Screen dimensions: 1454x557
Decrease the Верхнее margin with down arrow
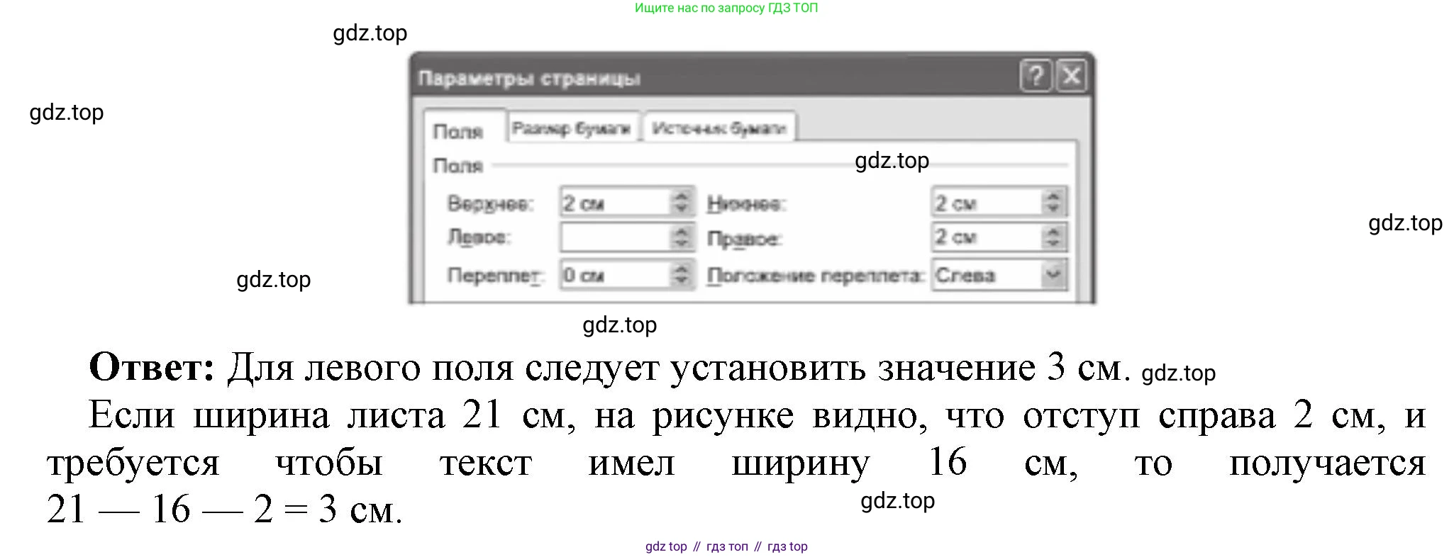(682, 210)
